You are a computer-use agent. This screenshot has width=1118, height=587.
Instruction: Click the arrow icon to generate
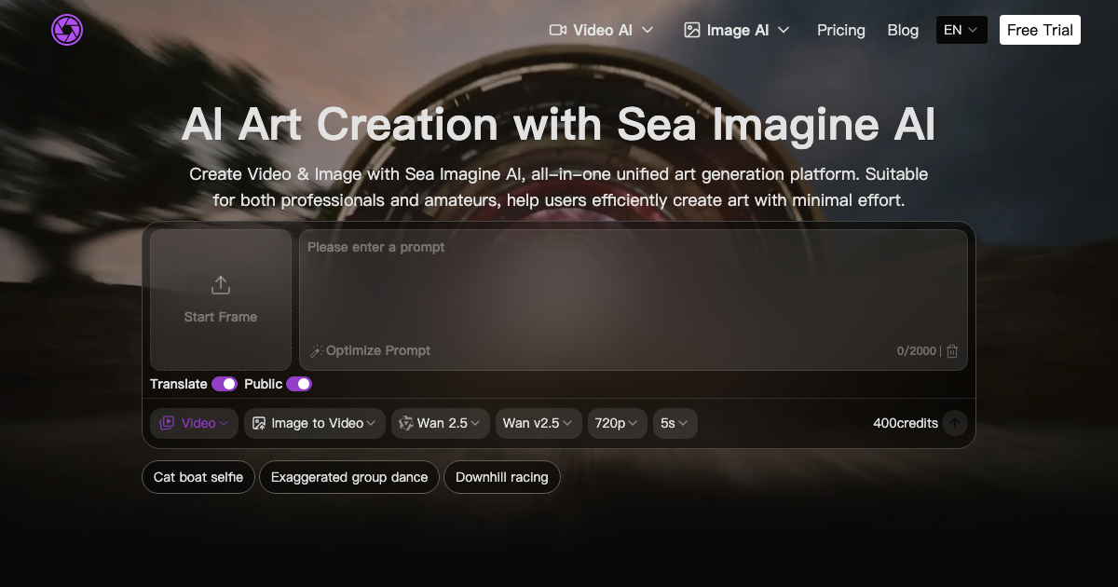(954, 423)
